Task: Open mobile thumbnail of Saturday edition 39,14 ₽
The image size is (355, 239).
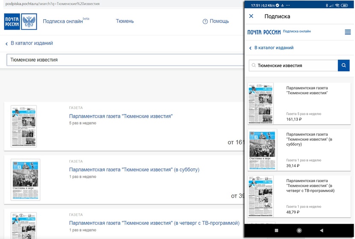Action: pyautogui.click(x=263, y=150)
